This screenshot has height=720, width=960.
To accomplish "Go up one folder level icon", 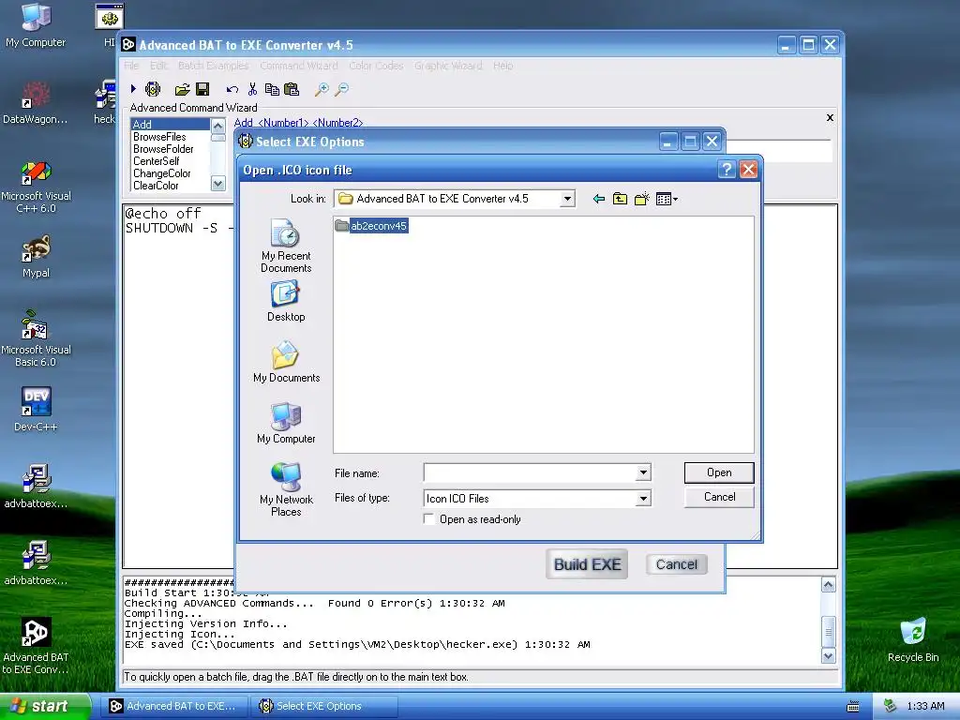I will click(621, 199).
